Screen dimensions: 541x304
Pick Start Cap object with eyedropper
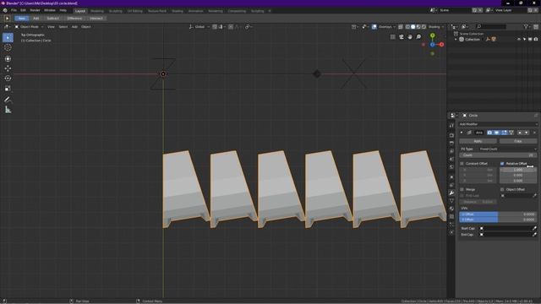(534, 228)
